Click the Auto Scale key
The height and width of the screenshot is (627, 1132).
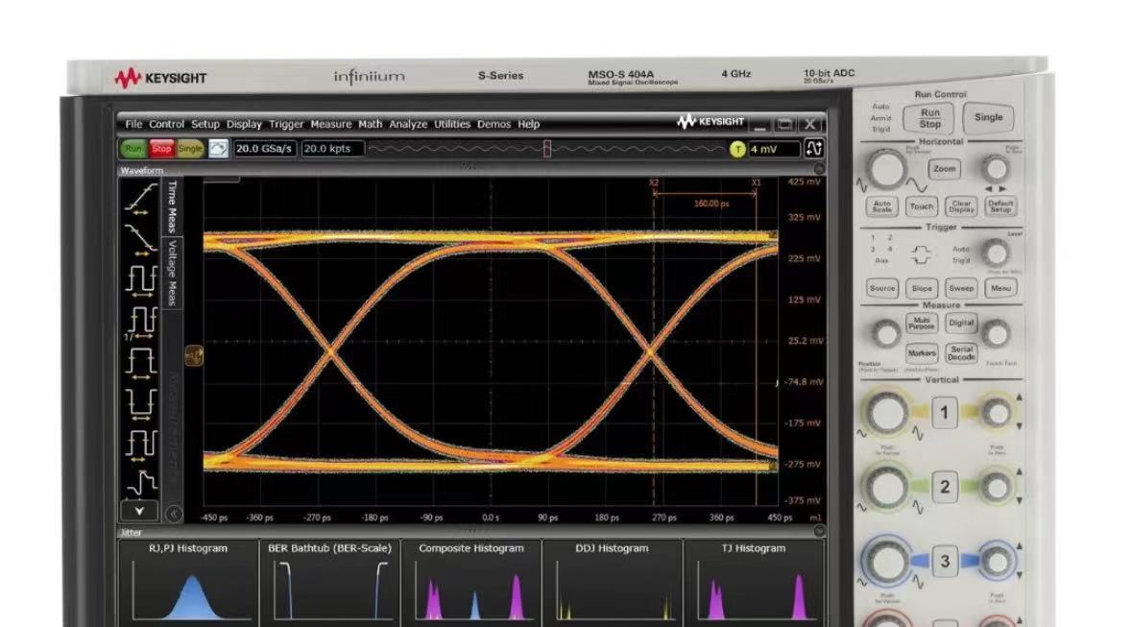pos(882,206)
